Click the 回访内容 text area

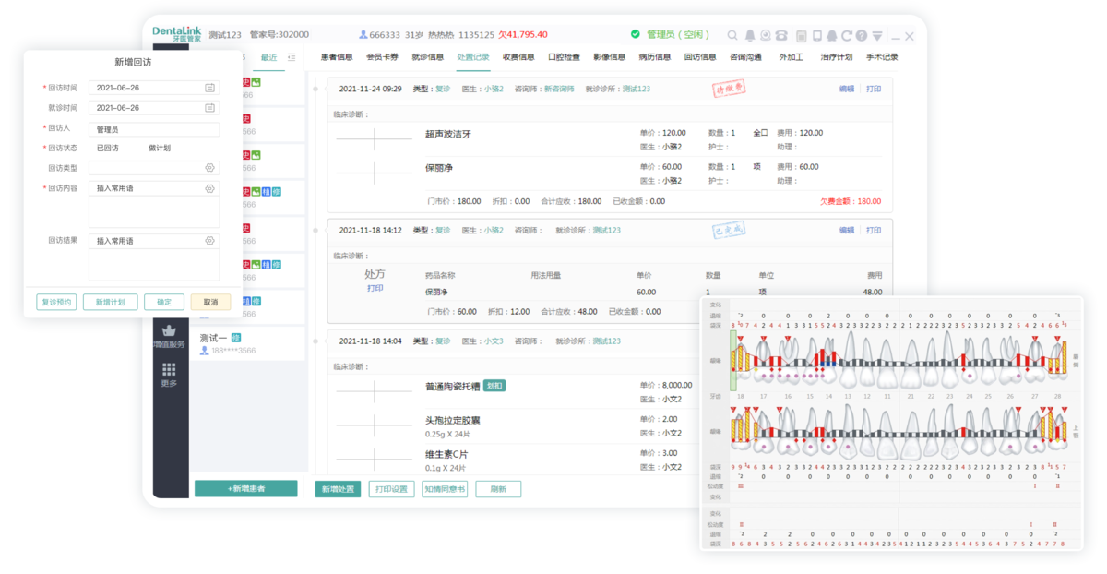click(154, 211)
